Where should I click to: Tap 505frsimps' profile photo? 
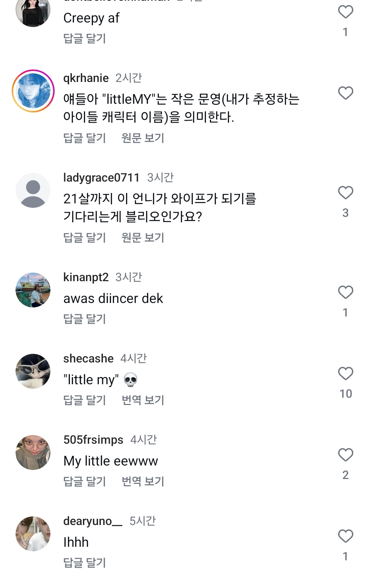tap(33, 452)
